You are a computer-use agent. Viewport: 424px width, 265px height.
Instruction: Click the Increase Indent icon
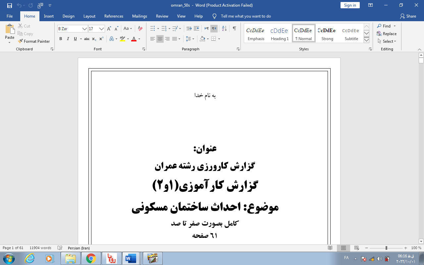point(196,29)
